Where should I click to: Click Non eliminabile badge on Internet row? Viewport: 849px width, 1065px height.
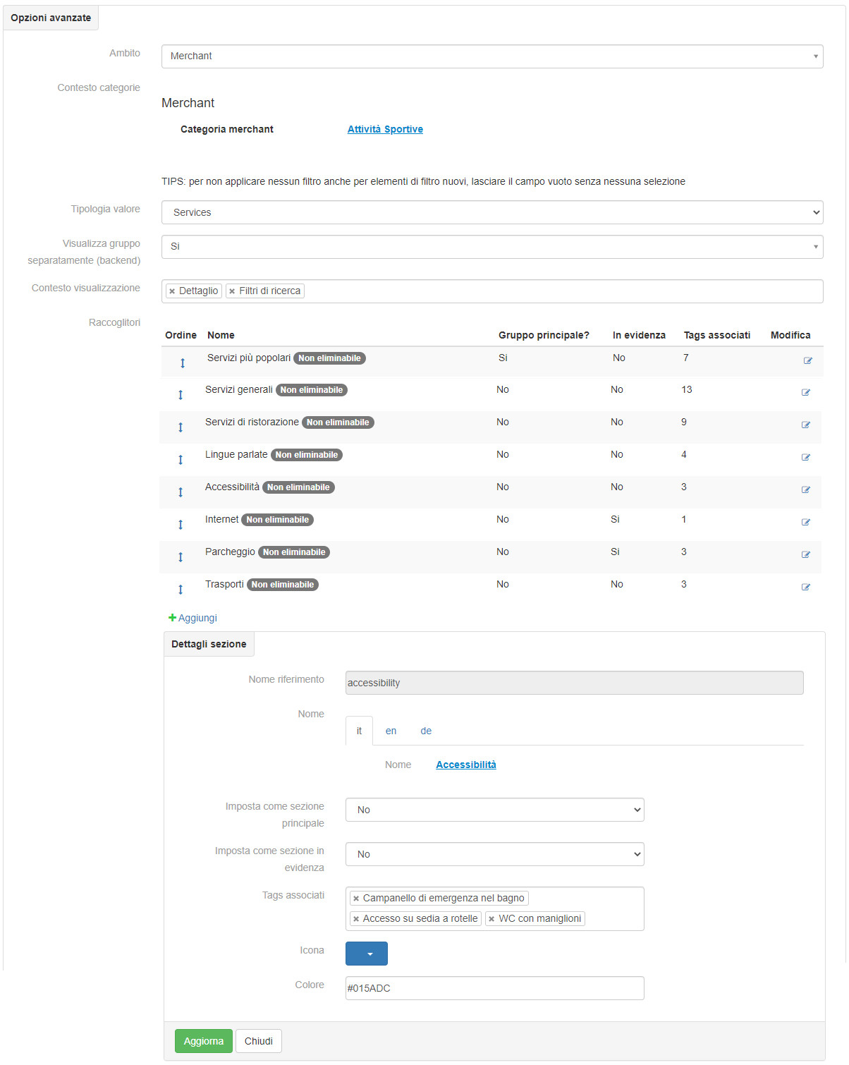(277, 520)
